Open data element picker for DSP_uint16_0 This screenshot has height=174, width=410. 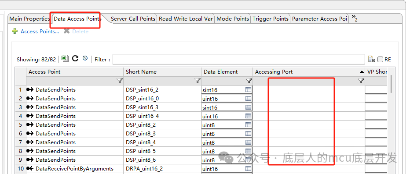[248, 99]
